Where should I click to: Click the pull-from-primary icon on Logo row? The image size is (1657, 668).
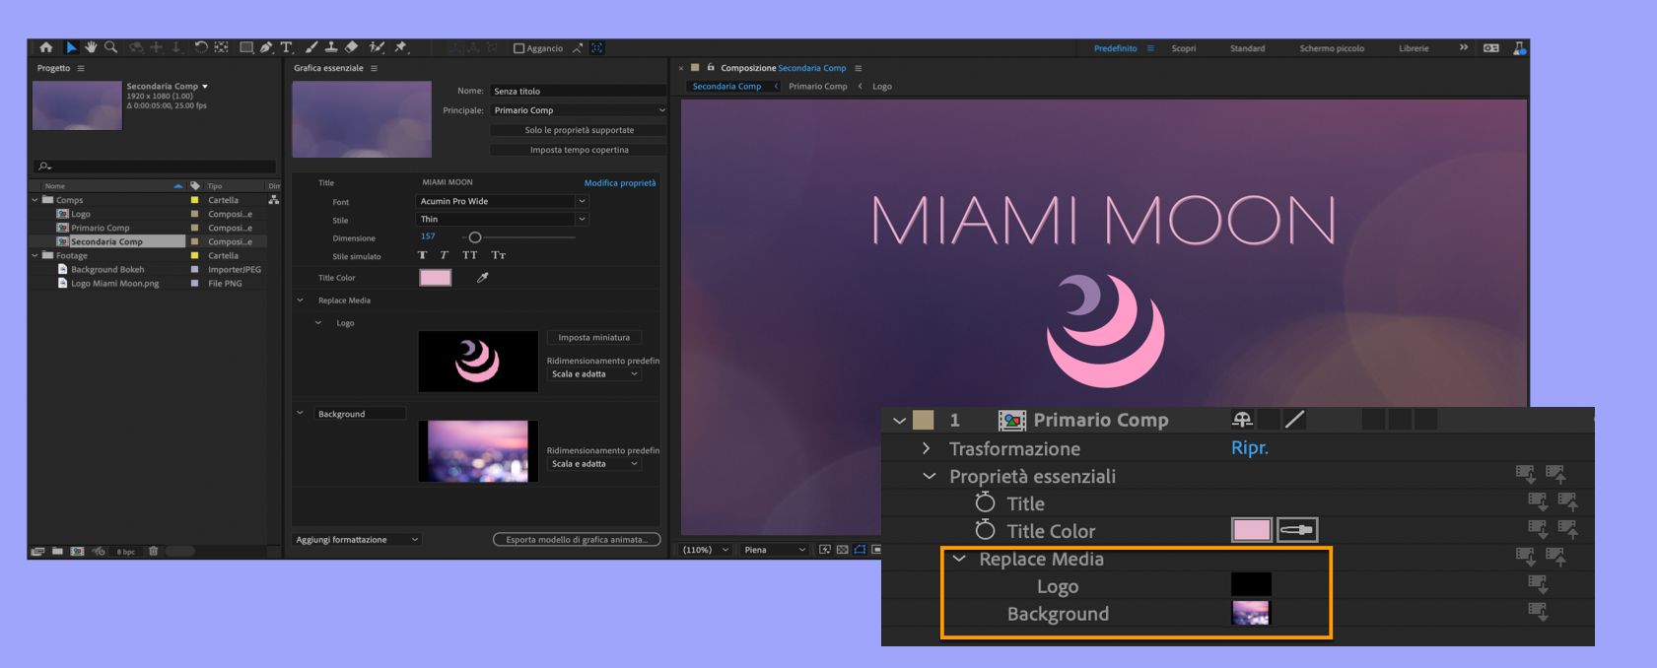pyautogui.click(x=1538, y=584)
